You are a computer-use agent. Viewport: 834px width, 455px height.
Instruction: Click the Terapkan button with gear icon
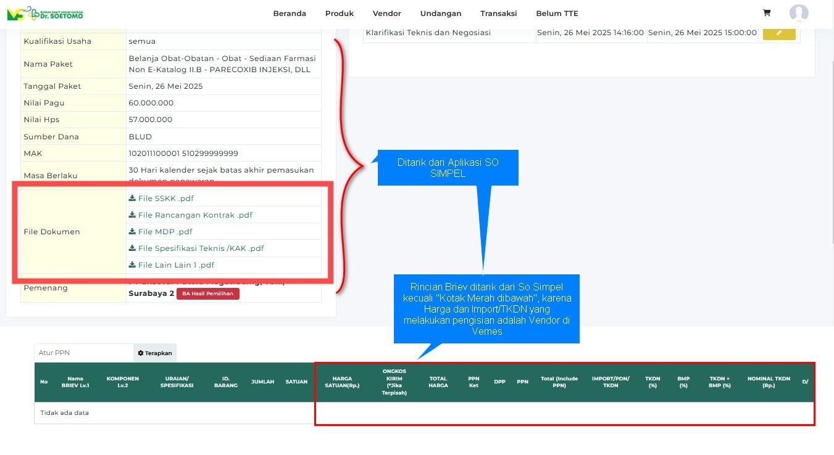point(155,353)
